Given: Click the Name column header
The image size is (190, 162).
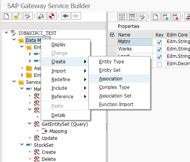Looking at the screenshot, I should (x=135, y=35).
